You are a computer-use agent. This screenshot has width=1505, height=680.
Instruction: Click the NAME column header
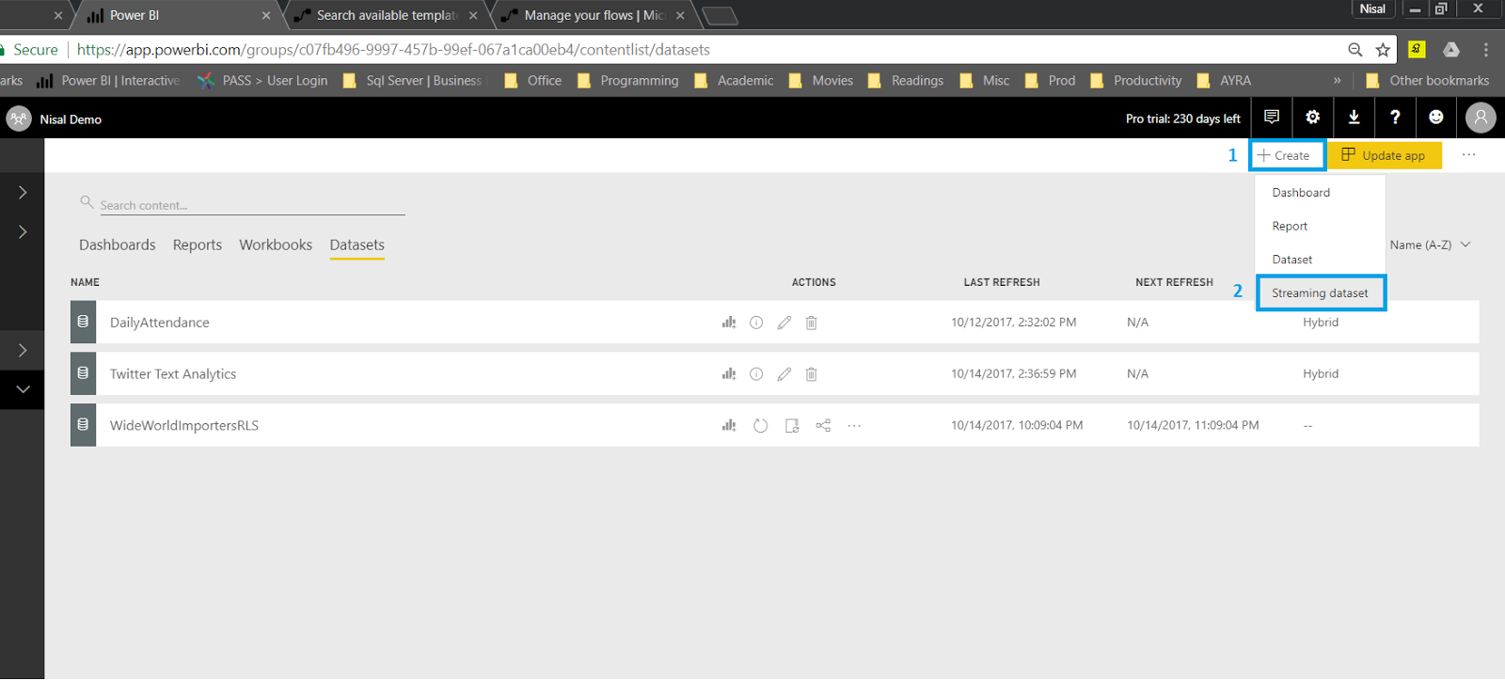[85, 282]
